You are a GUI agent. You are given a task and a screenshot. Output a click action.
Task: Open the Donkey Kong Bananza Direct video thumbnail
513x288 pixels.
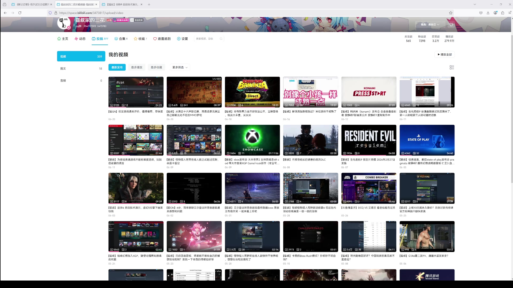click(x=252, y=92)
